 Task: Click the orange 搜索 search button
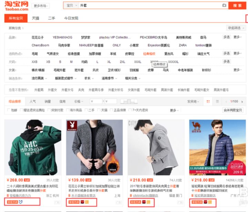pyautogui.click(x=237, y=6)
